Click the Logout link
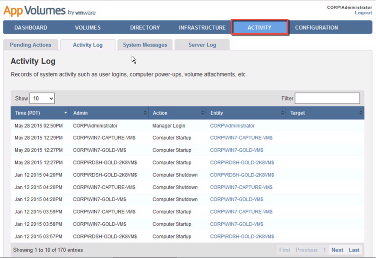Viewport: 376px width, 258px height. click(363, 13)
